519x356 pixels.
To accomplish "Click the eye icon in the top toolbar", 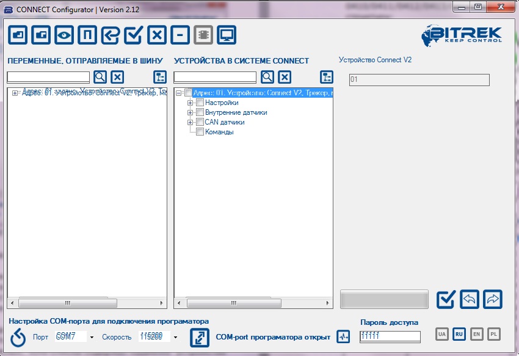I will point(64,35).
